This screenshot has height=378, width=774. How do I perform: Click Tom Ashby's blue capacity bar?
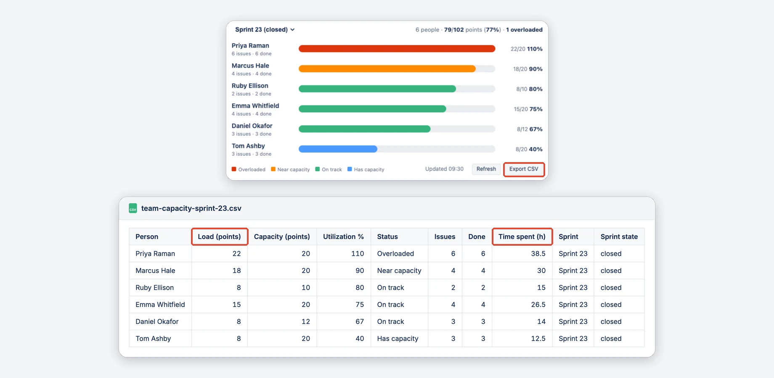(338, 149)
